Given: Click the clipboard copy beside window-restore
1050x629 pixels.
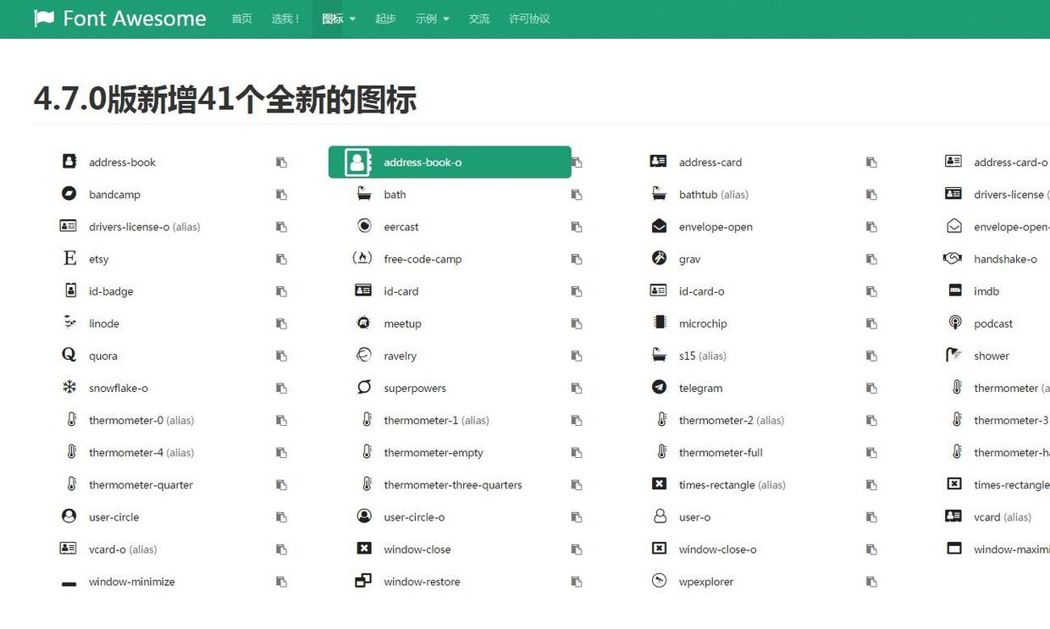Looking at the screenshot, I should 576,582.
